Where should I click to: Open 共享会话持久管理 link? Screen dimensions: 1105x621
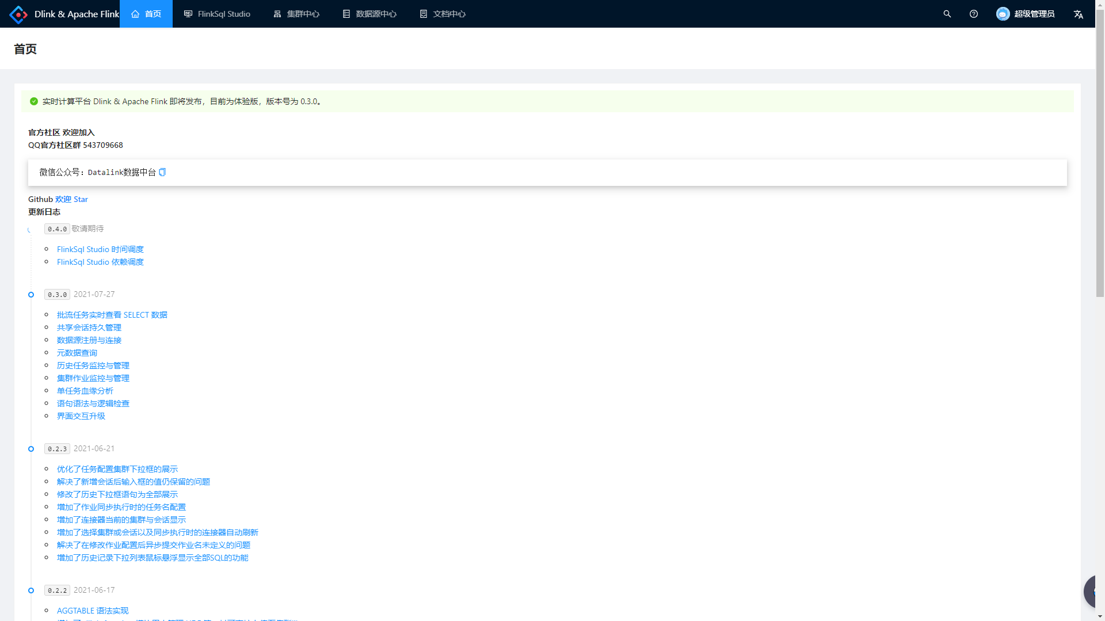89,327
